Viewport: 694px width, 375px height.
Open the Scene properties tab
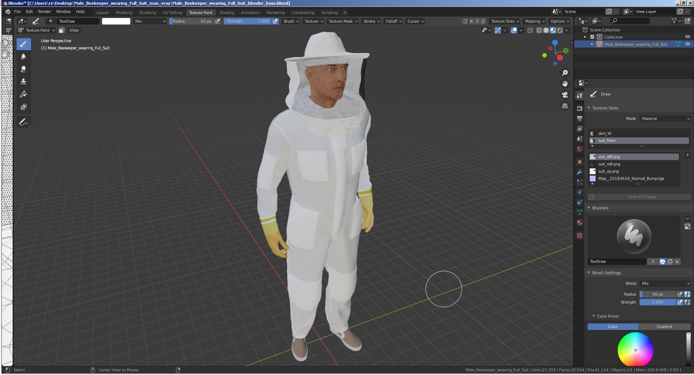click(x=580, y=139)
